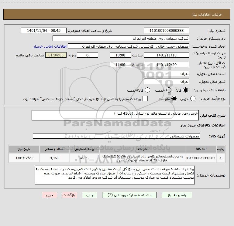Click the need date cell 1401/12/29
This screenshot has width=234, height=226.
pyautogui.click(x=24, y=158)
